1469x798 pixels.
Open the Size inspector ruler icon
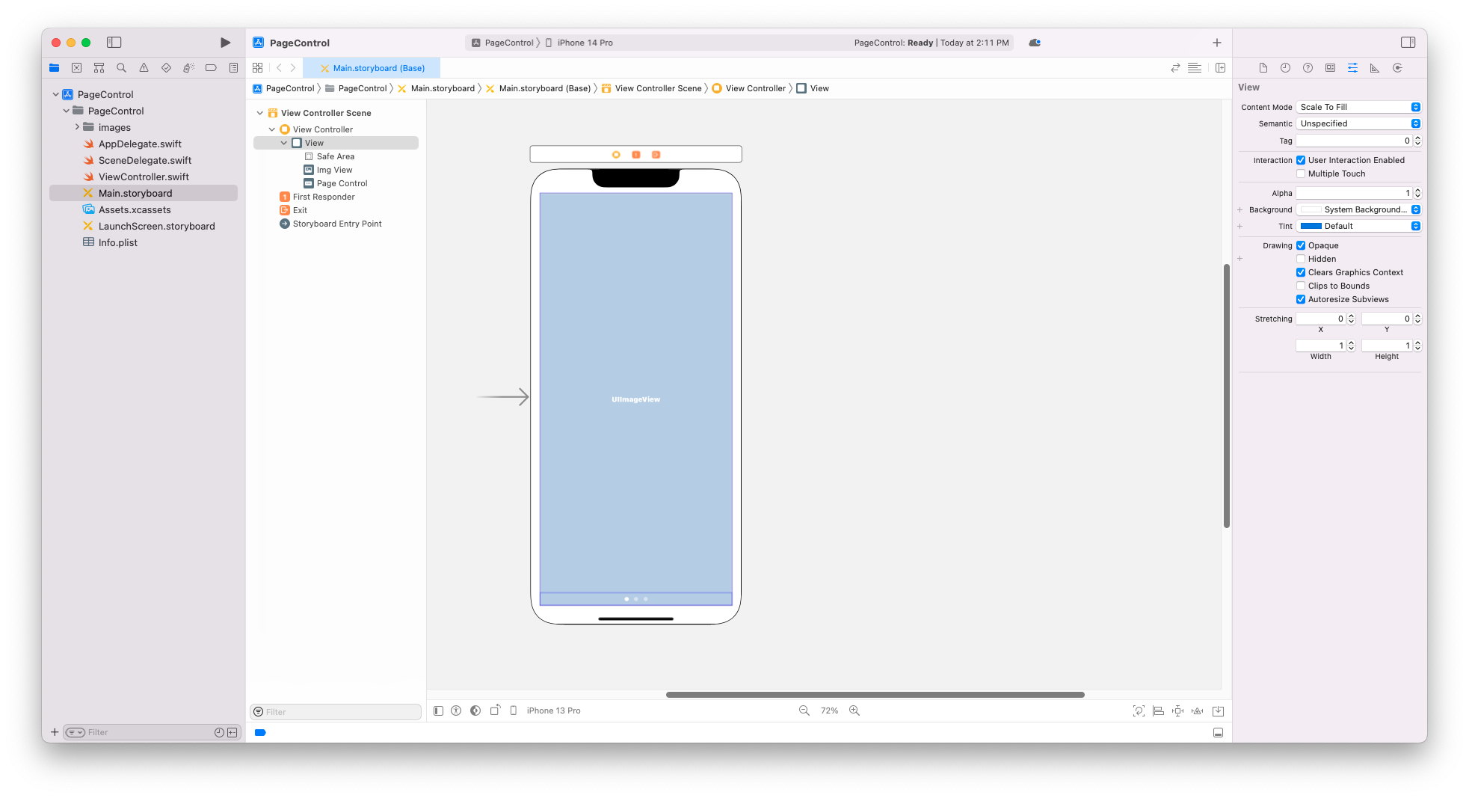pos(1374,68)
